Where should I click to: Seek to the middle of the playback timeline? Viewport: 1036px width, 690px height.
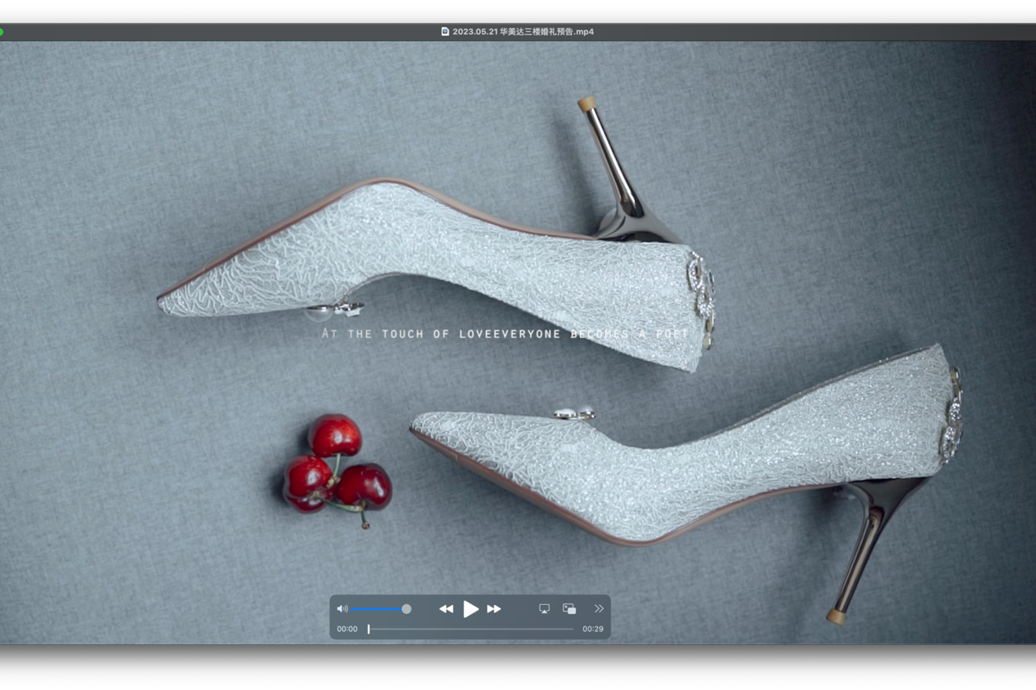[x=471, y=629]
